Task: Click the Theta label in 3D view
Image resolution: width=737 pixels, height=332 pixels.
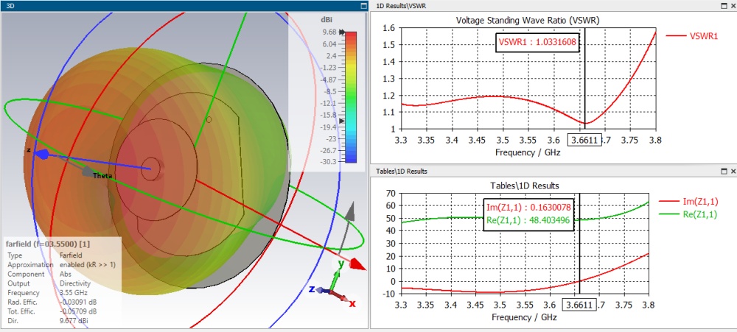Action: coord(102,176)
